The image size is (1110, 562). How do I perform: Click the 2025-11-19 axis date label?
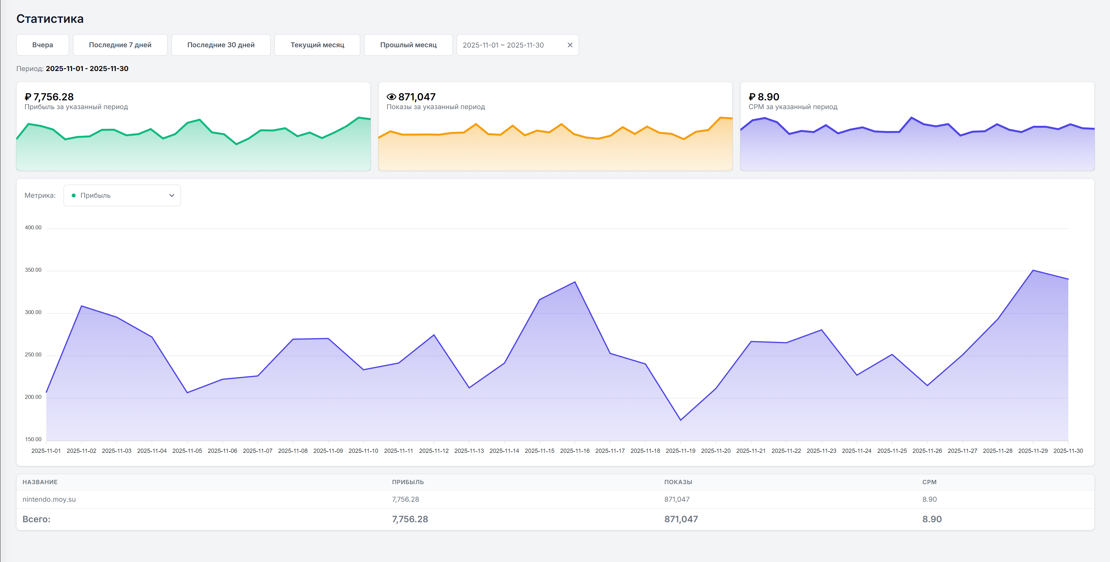point(680,451)
